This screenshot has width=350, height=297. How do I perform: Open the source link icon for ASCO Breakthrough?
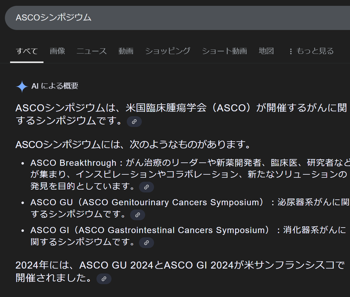pyautogui.click(x=146, y=187)
